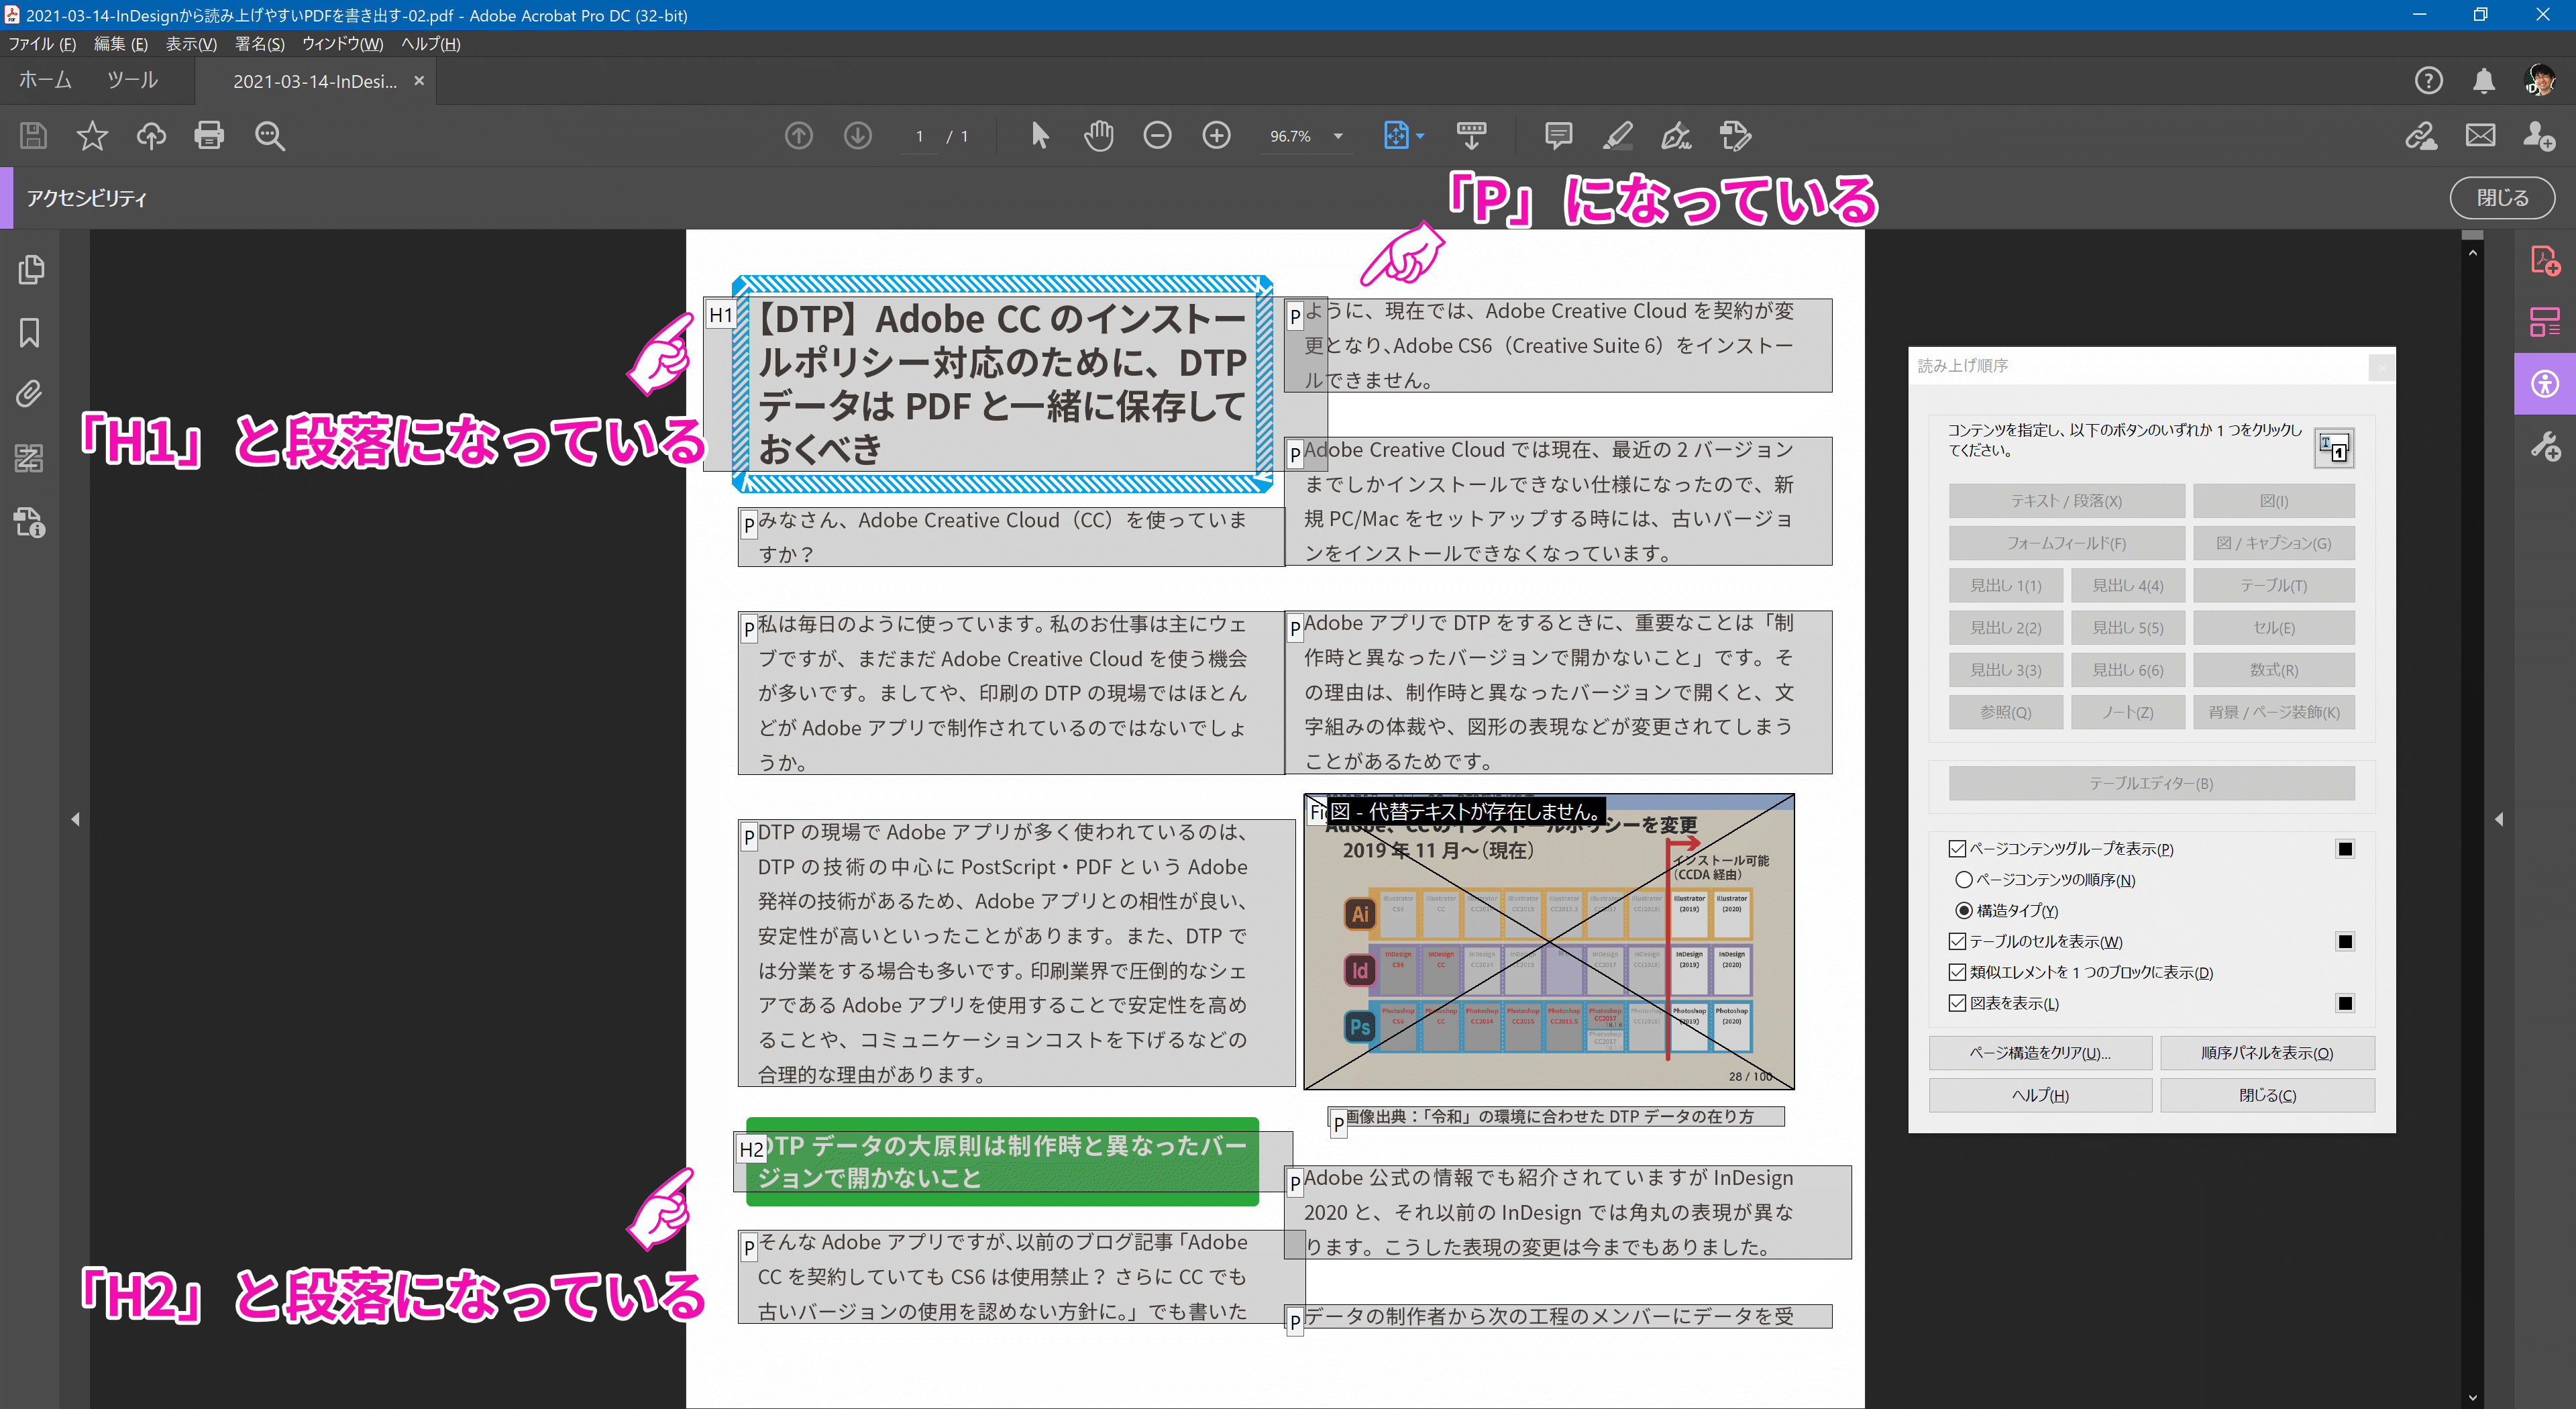Click page content groups color swatch

[x=2345, y=849]
